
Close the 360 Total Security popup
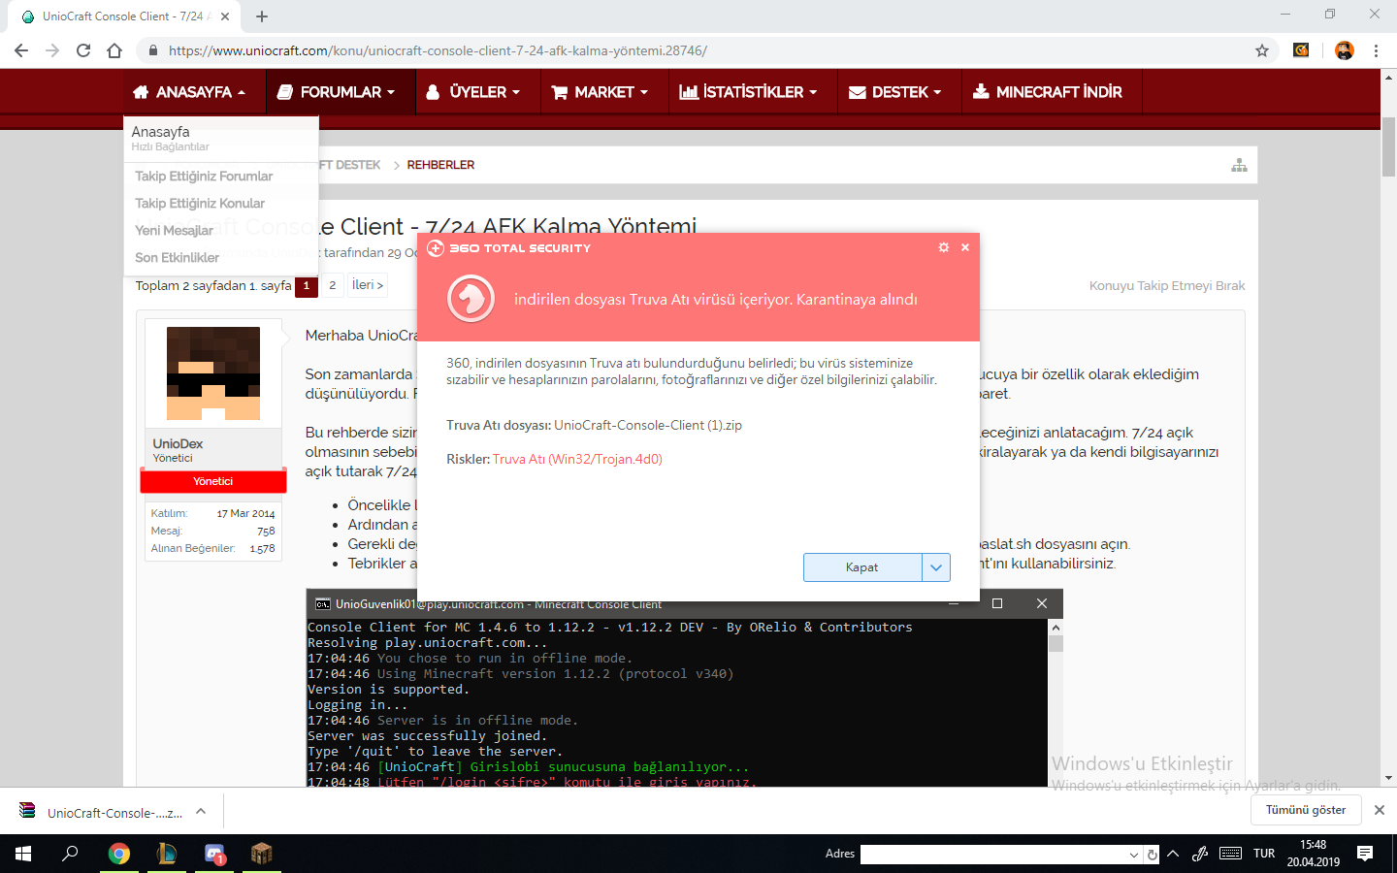965,247
